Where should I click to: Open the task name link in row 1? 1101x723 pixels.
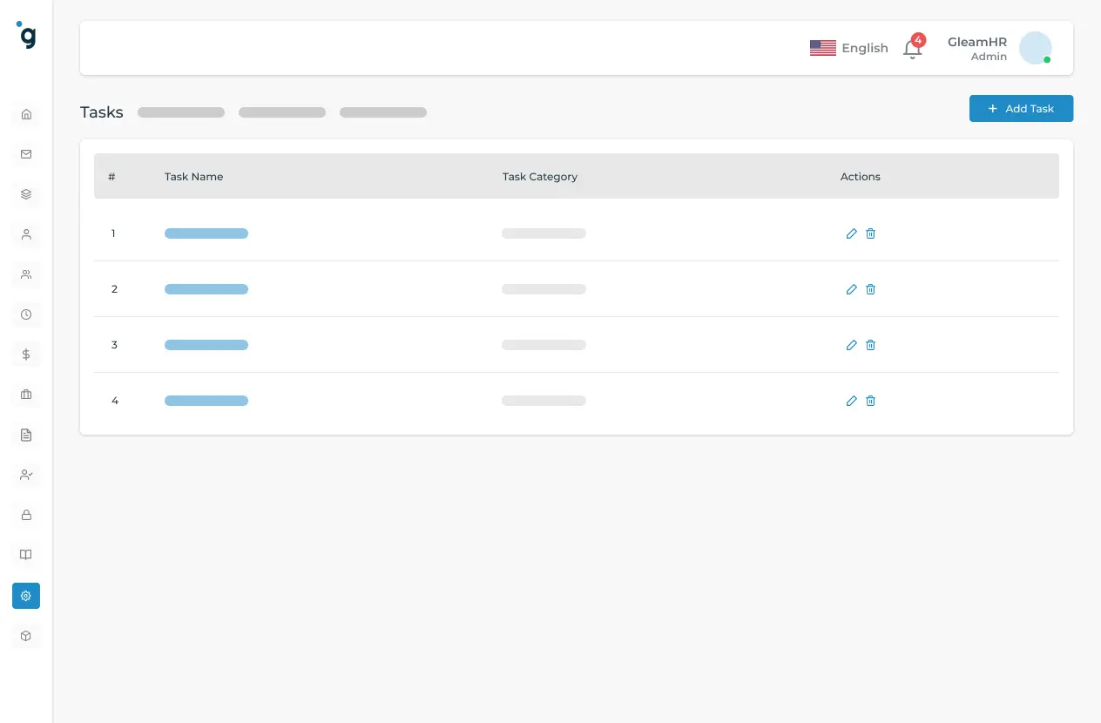click(206, 233)
